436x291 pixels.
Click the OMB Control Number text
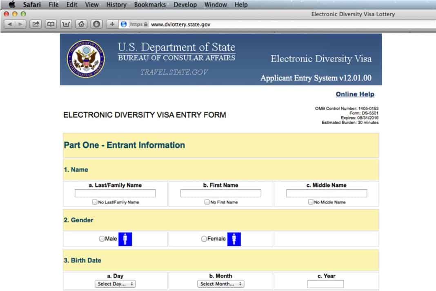[347, 108]
